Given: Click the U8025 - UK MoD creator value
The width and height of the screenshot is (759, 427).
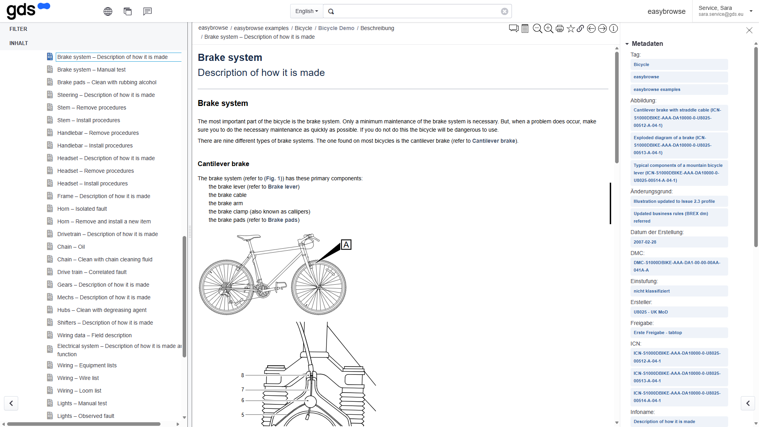Looking at the screenshot, I should [x=679, y=312].
